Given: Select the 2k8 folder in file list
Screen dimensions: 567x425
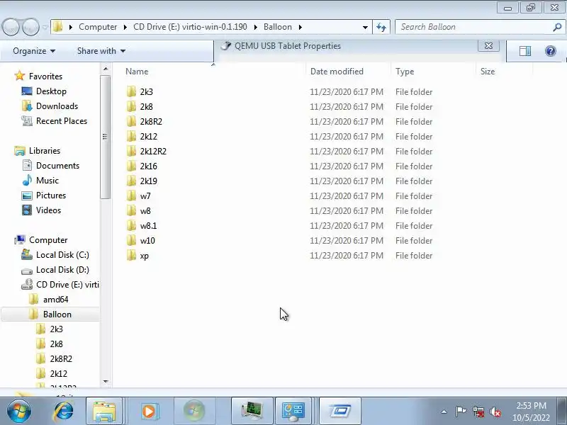Looking at the screenshot, I should click(x=140, y=107).
